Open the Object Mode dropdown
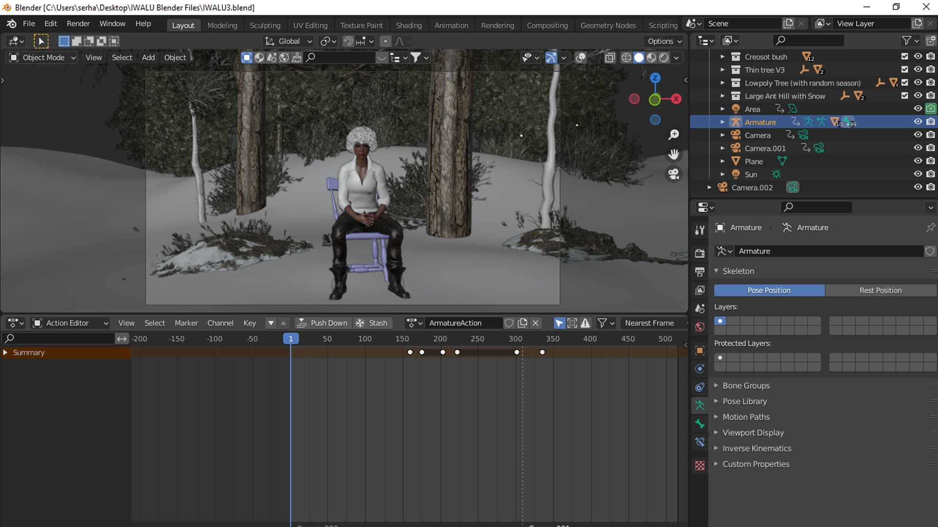 [43, 58]
